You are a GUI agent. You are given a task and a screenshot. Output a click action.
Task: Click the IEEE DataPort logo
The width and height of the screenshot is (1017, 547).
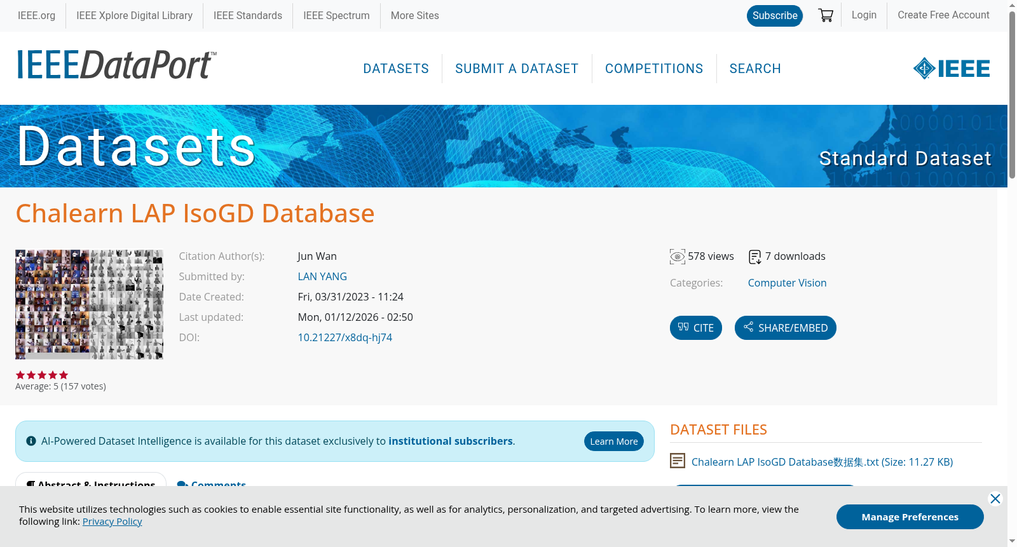(x=116, y=65)
